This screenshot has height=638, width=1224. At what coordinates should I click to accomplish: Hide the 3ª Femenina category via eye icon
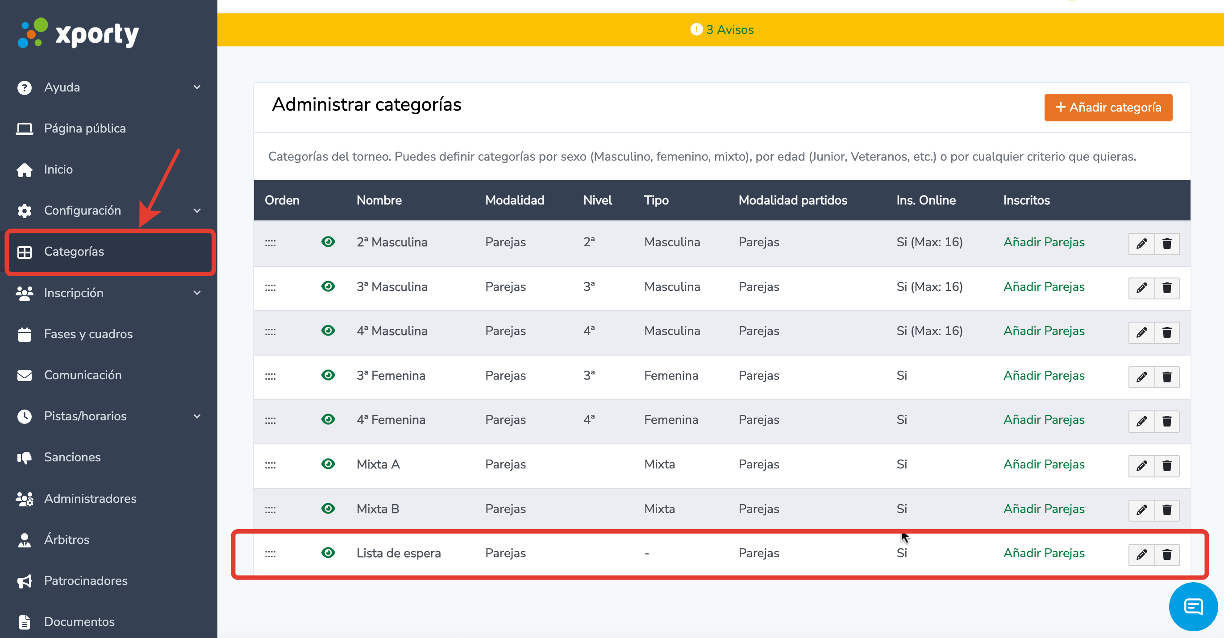(328, 375)
